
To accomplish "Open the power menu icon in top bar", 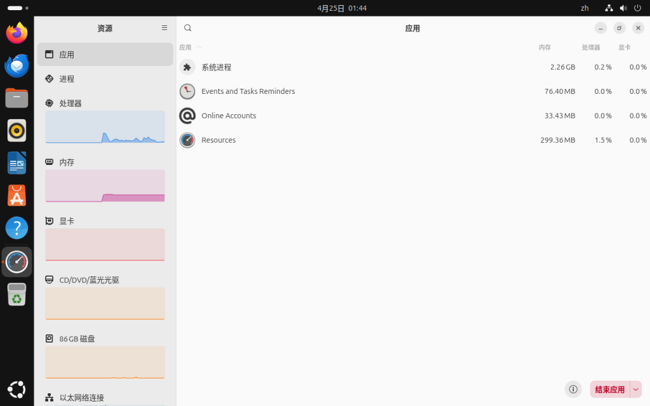I will (637, 8).
